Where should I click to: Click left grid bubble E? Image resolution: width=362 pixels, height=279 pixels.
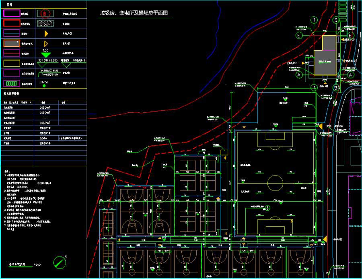(299, 35)
